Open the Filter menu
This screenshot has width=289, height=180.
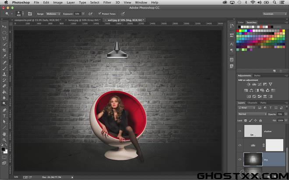click(x=107, y=2)
